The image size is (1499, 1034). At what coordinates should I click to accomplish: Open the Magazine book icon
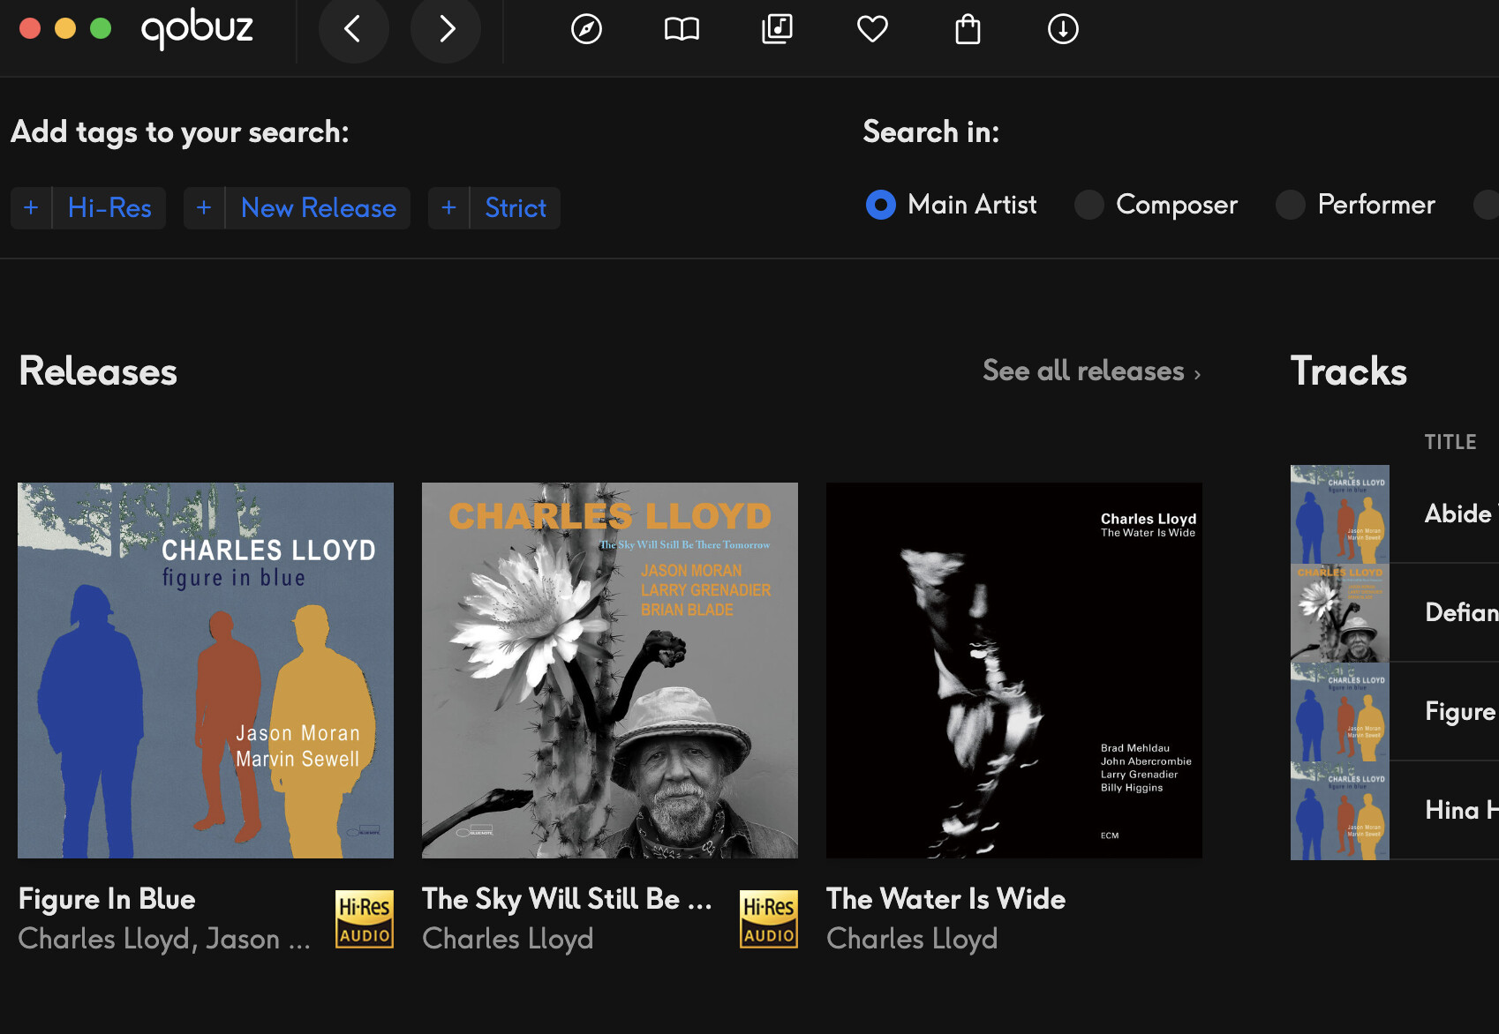(682, 29)
